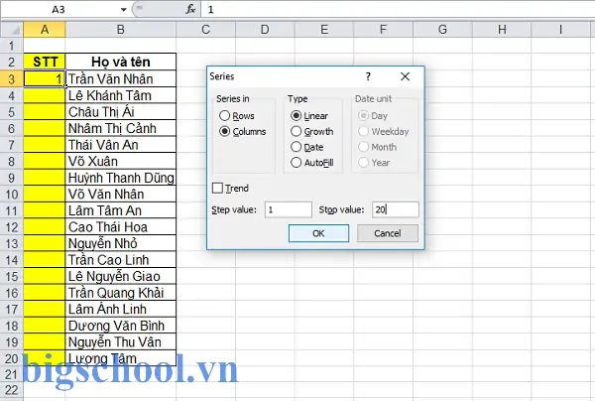595x401 pixels.
Task: Open Series dialog help question mark
Action: [368, 76]
